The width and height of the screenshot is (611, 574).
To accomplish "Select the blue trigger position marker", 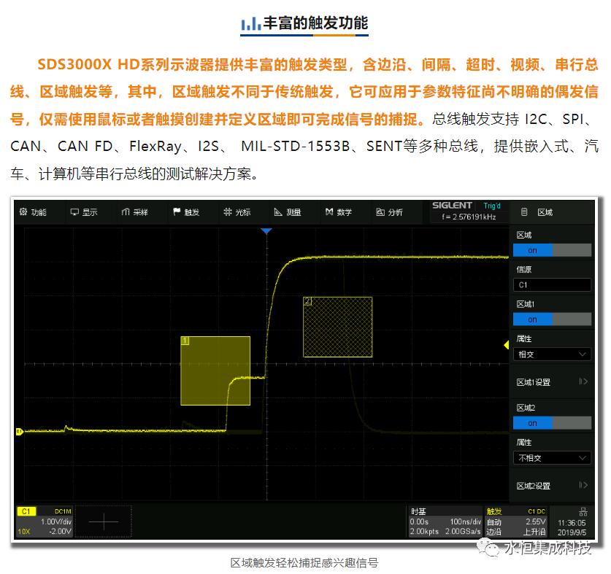I will coord(266,231).
